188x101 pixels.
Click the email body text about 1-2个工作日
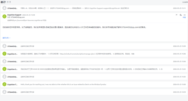tap(74, 27)
